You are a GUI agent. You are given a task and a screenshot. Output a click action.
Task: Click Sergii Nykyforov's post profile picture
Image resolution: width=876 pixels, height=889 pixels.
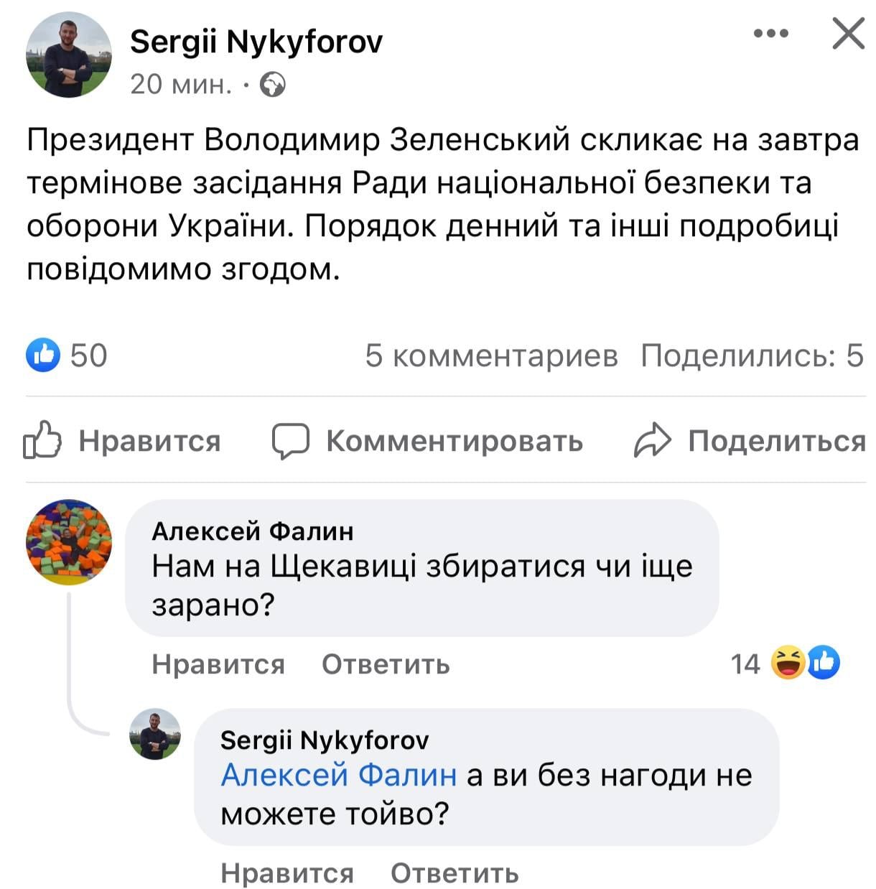point(69,55)
